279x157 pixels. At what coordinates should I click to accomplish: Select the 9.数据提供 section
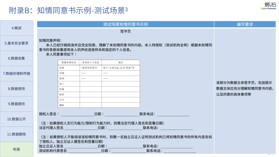(x=17, y=104)
